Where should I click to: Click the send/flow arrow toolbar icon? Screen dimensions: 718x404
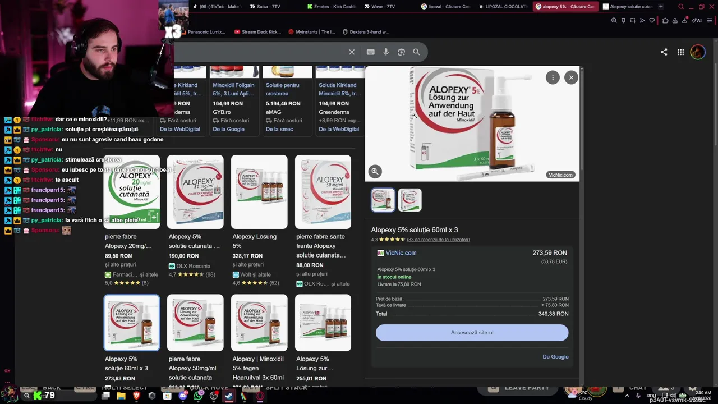tap(642, 20)
